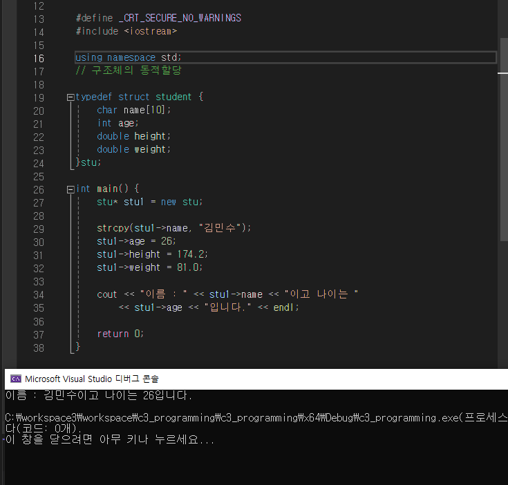Click 'stu1->age = 26;' assignment

click(x=136, y=241)
